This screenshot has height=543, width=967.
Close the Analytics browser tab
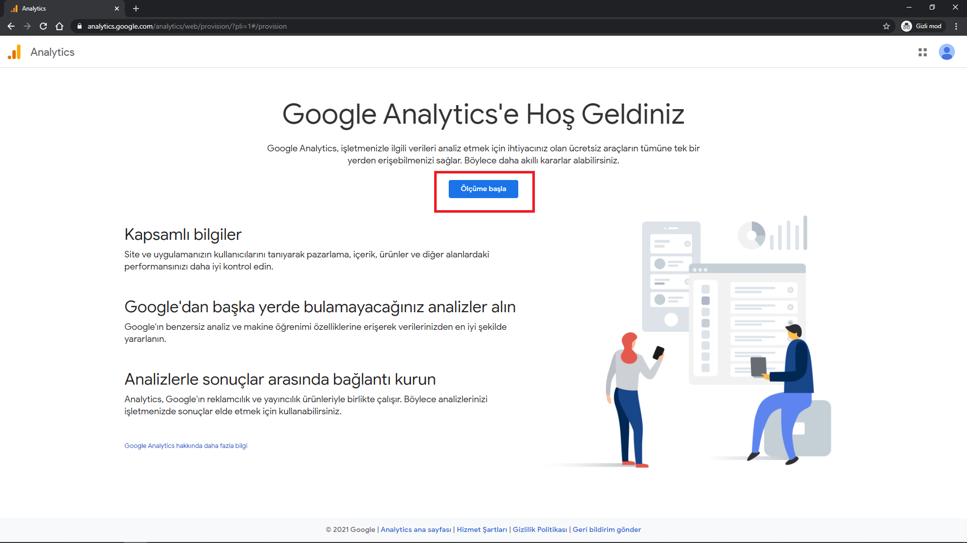(x=117, y=9)
